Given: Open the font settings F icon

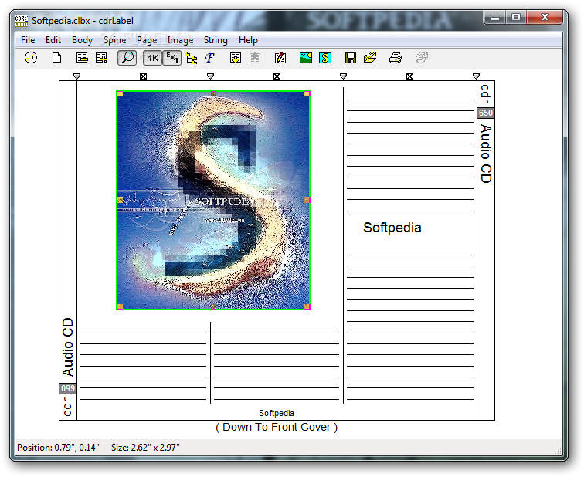Looking at the screenshot, I should click(210, 58).
